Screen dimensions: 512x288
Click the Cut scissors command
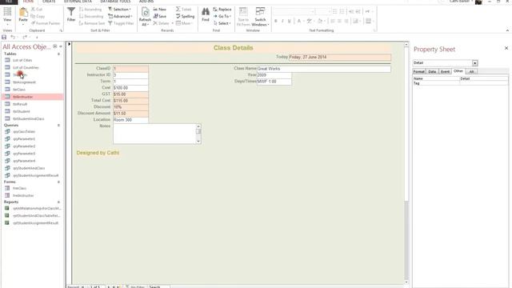37,9
